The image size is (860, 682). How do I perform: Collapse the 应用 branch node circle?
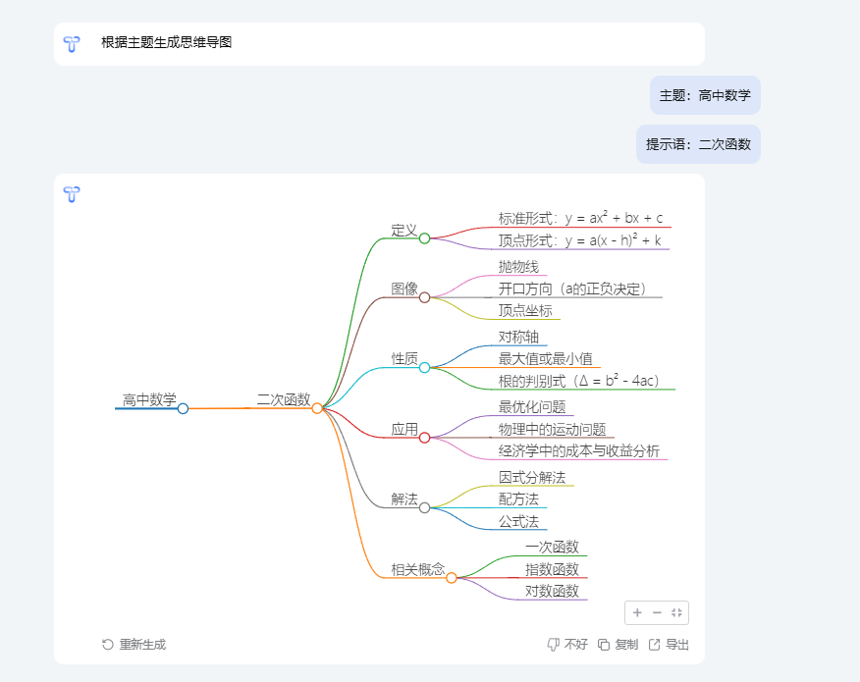pos(424,438)
